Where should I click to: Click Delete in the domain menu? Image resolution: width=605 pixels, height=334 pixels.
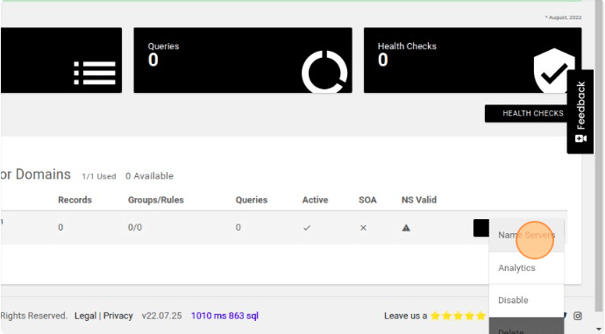[526, 327]
